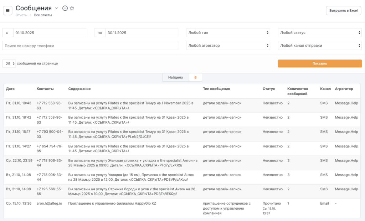Click the found count number 8

(195, 77)
